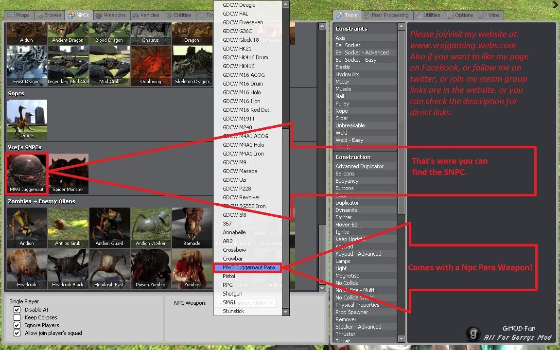The image size is (560, 350).
Task: Spawn the Barnacle NPC
Action: [x=192, y=227]
